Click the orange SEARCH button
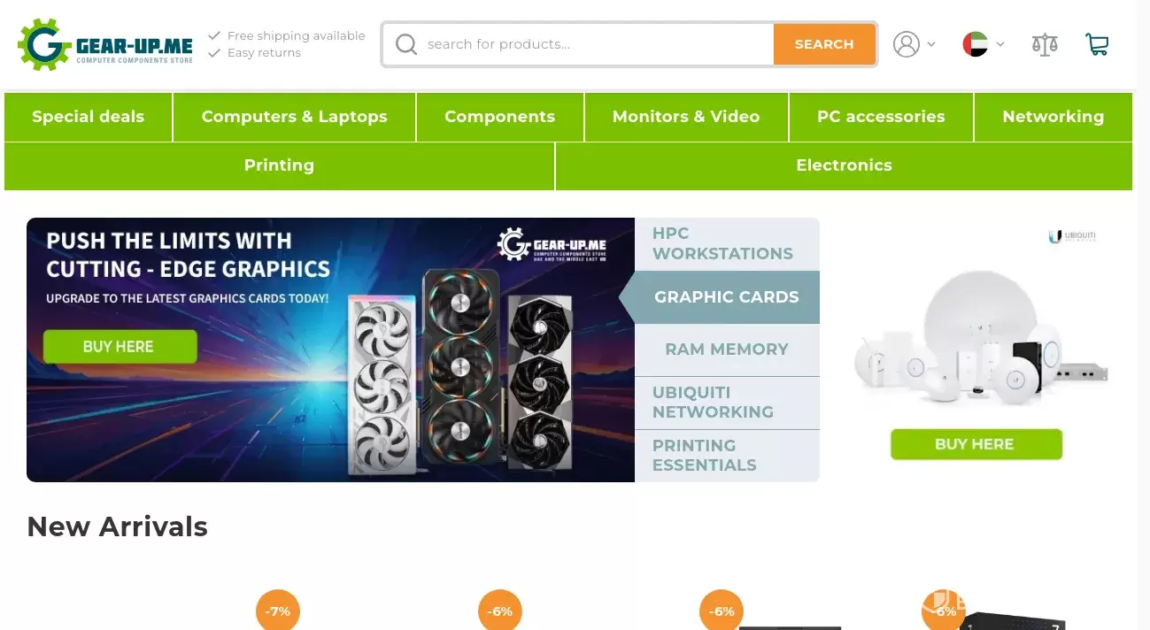The height and width of the screenshot is (630, 1150). click(x=824, y=44)
